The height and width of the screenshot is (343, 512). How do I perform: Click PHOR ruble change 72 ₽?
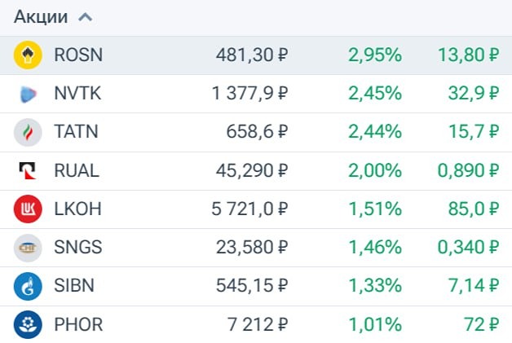point(481,325)
